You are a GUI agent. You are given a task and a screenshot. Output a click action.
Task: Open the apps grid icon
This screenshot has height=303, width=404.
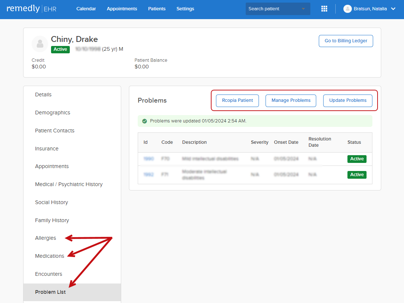point(324,9)
